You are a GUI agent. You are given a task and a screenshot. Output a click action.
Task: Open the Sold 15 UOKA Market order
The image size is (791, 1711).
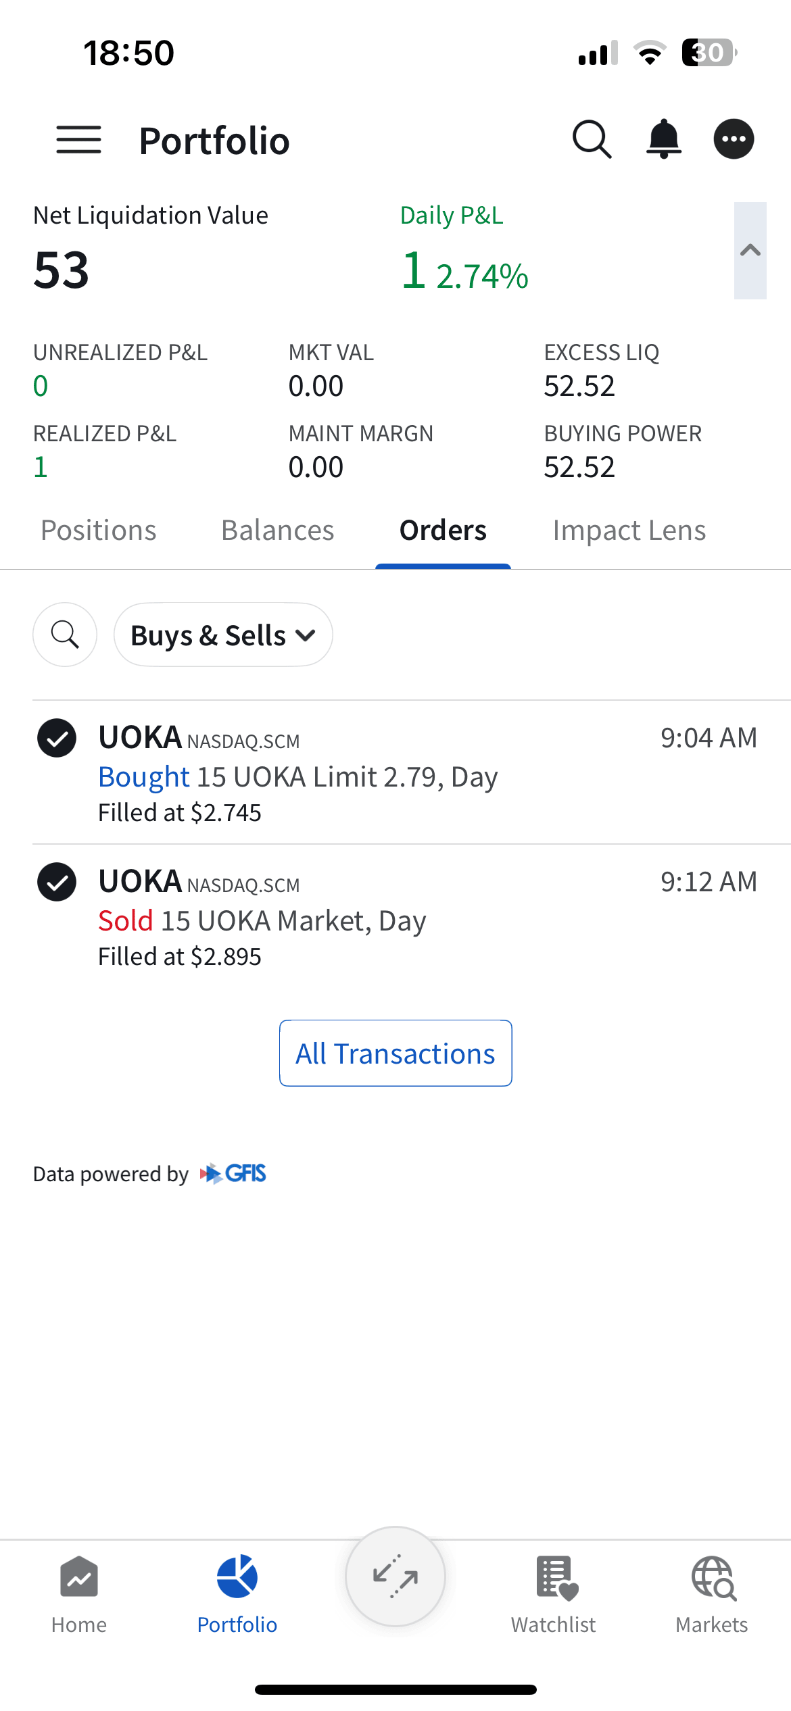[262, 921]
